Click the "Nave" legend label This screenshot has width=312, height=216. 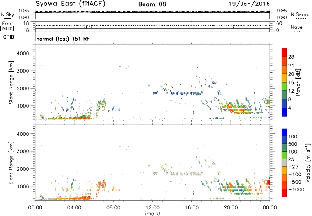[x=297, y=27]
